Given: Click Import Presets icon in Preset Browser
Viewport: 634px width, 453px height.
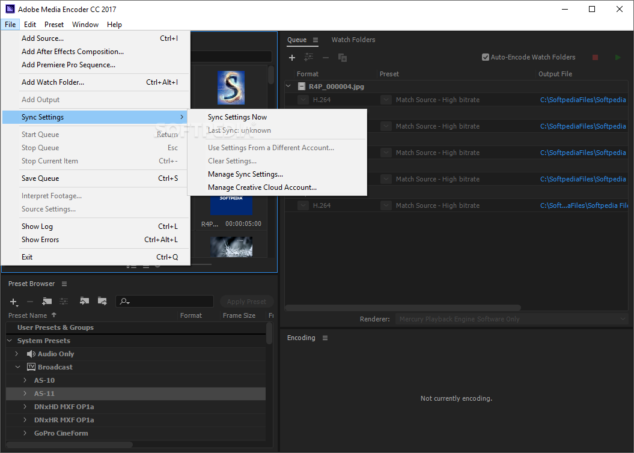Looking at the screenshot, I should tap(84, 302).
